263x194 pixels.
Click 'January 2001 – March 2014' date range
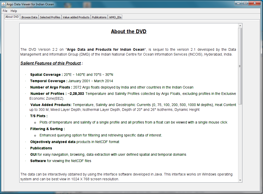pos(90,81)
